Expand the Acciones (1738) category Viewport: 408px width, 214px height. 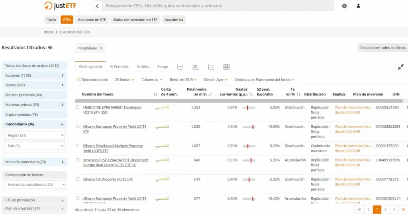[x=34, y=75]
